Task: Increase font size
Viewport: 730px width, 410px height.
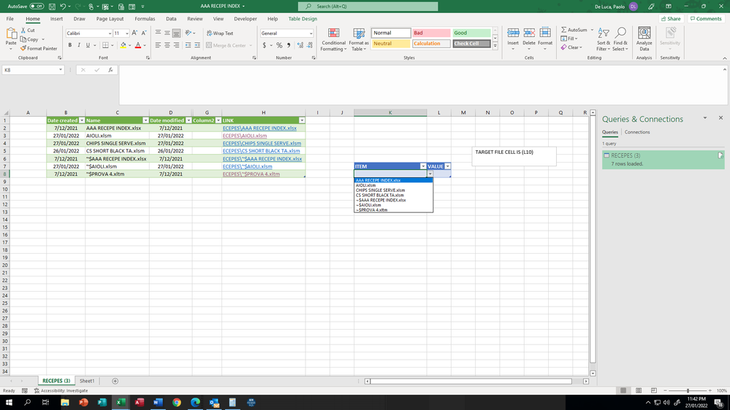Action: 134,33
